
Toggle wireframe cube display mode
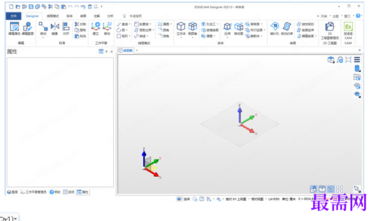[x=322, y=189]
